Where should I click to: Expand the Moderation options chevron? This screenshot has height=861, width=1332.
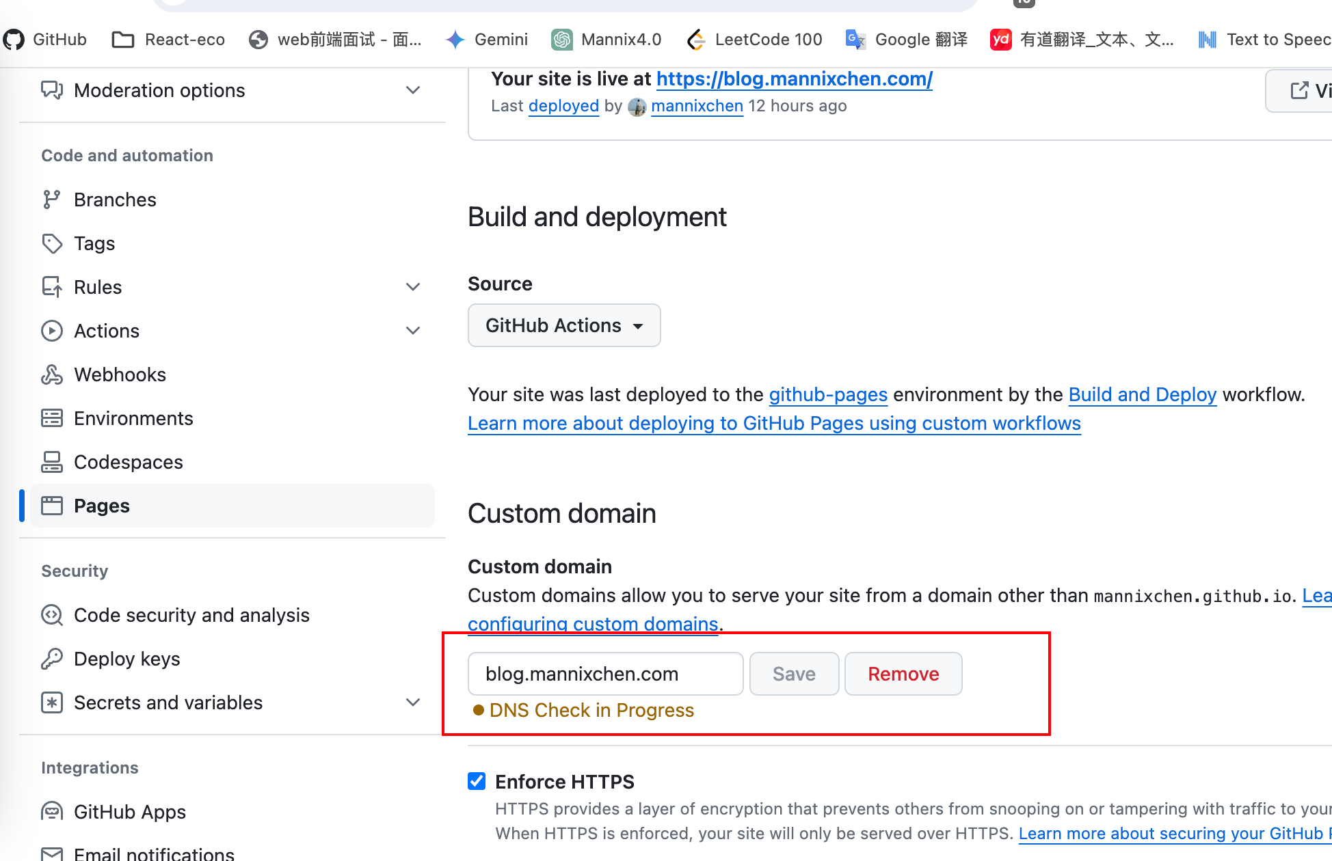(x=413, y=90)
